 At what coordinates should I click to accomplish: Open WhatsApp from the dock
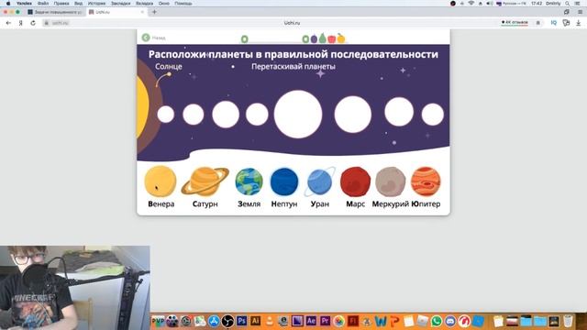coord(437,321)
